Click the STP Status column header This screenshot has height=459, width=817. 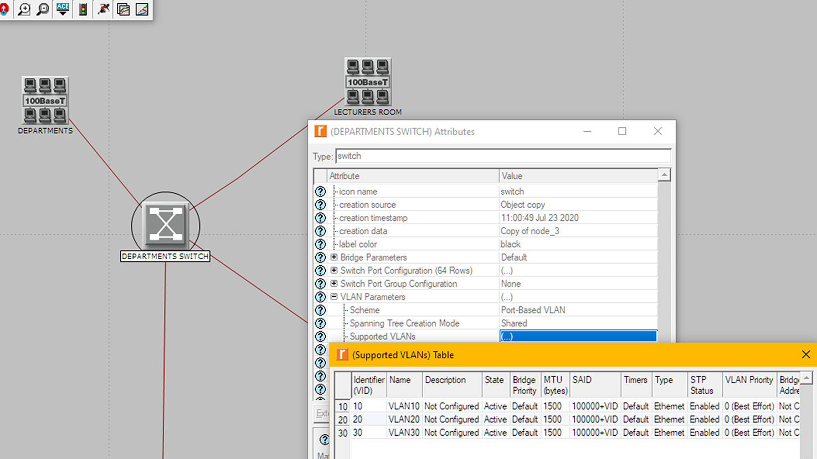click(x=705, y=385)
